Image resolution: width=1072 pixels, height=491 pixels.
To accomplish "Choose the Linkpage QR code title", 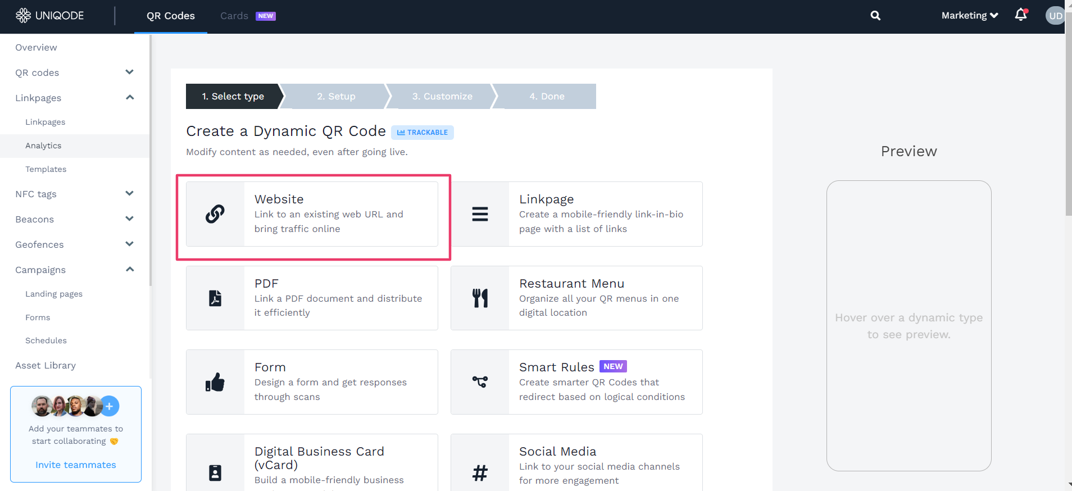I will 547,199.
